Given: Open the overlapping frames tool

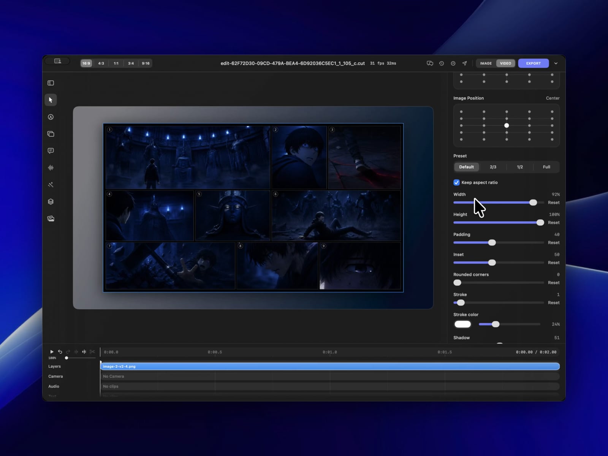Looking at the screenshot, I should click(51, 134).
